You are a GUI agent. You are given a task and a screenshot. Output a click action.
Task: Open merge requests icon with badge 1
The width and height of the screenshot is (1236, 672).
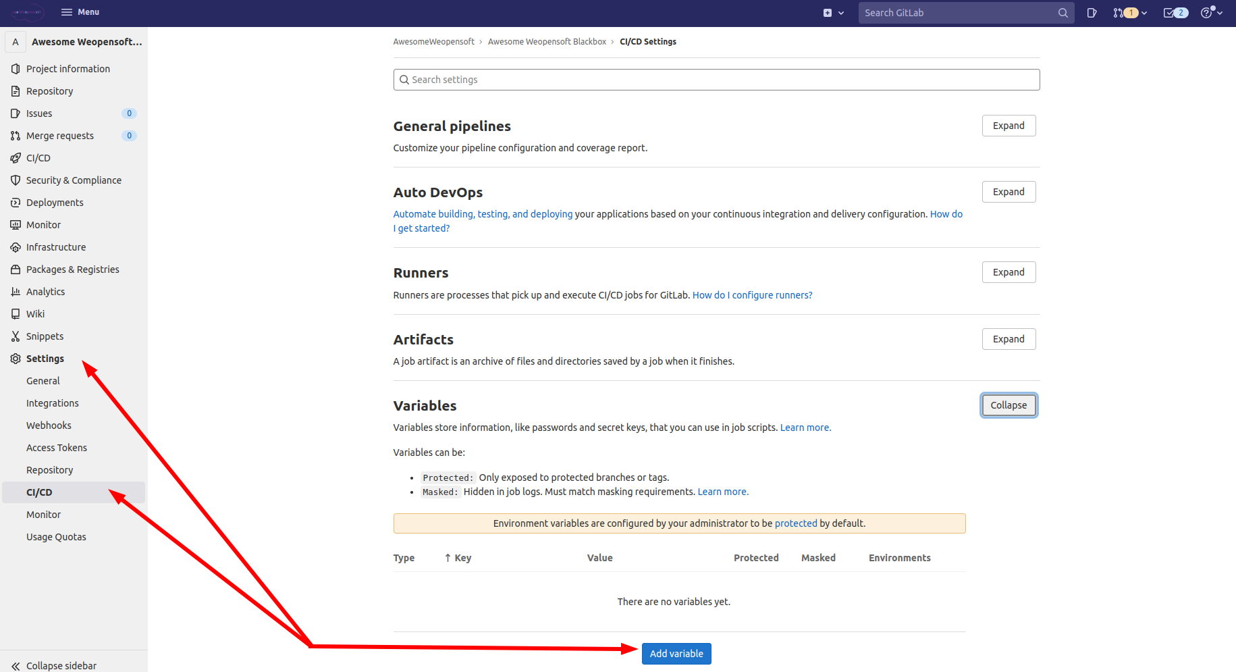[x=1125, y=13]
